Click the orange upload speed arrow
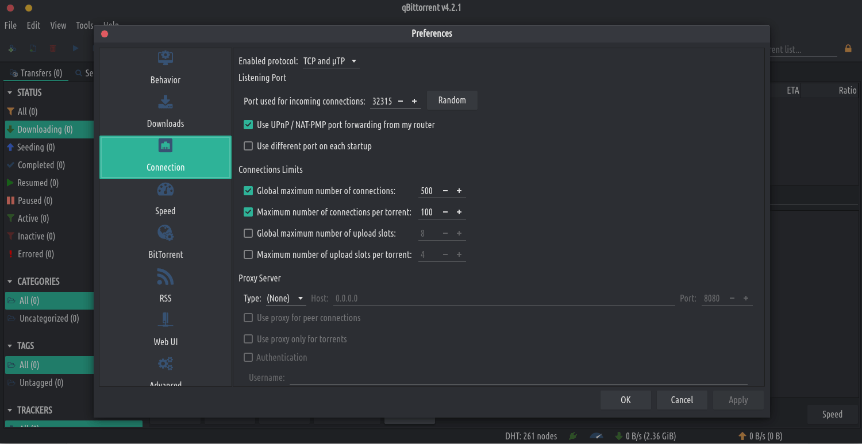 [742, 436]
